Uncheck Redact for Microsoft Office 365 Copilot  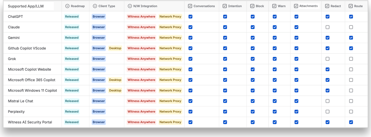328,80
